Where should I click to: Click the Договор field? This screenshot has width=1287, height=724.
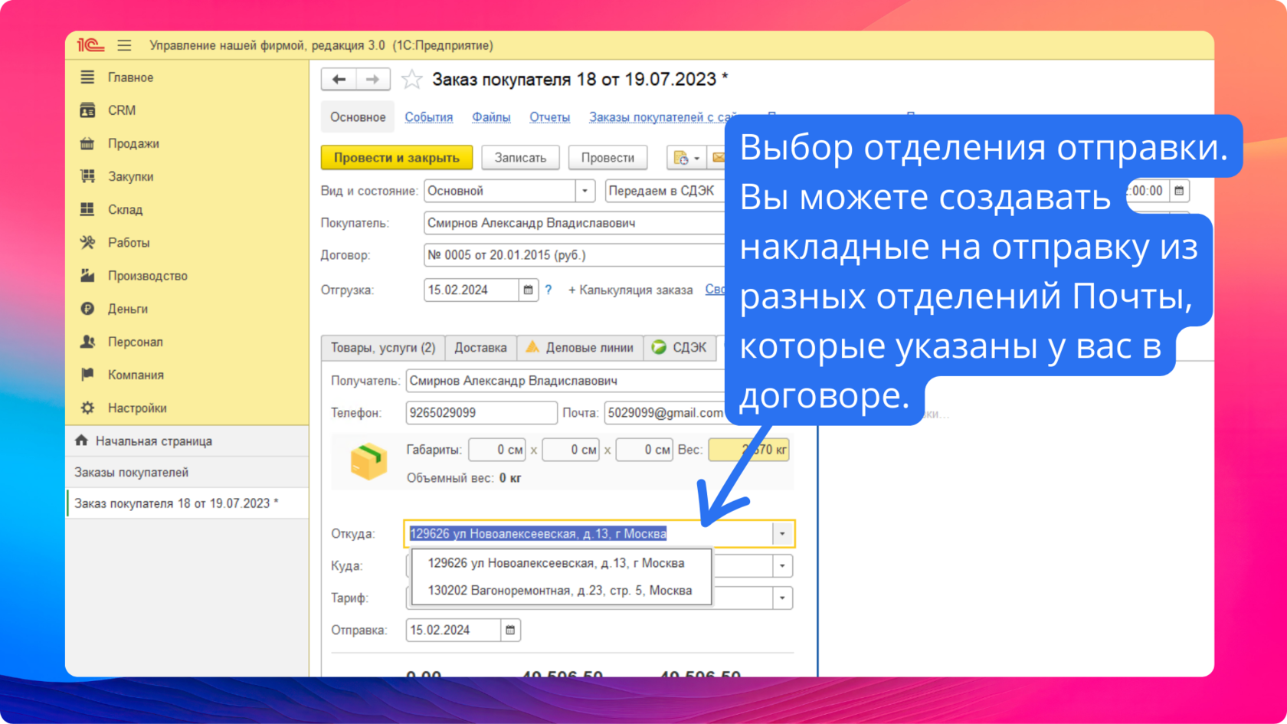point(573,255)
